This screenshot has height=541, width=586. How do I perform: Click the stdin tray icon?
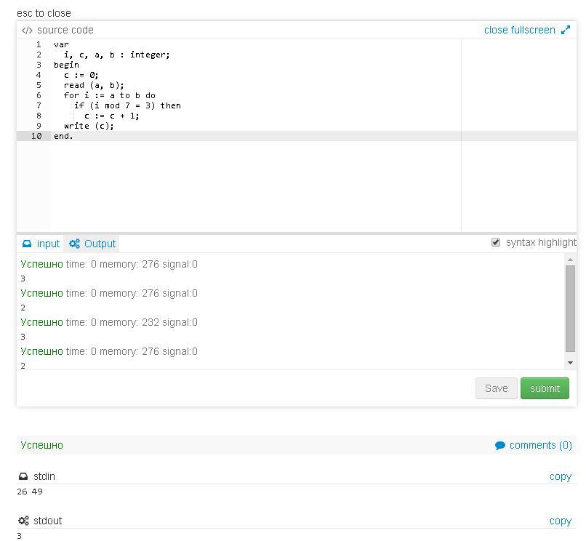(x=23, y=476)
